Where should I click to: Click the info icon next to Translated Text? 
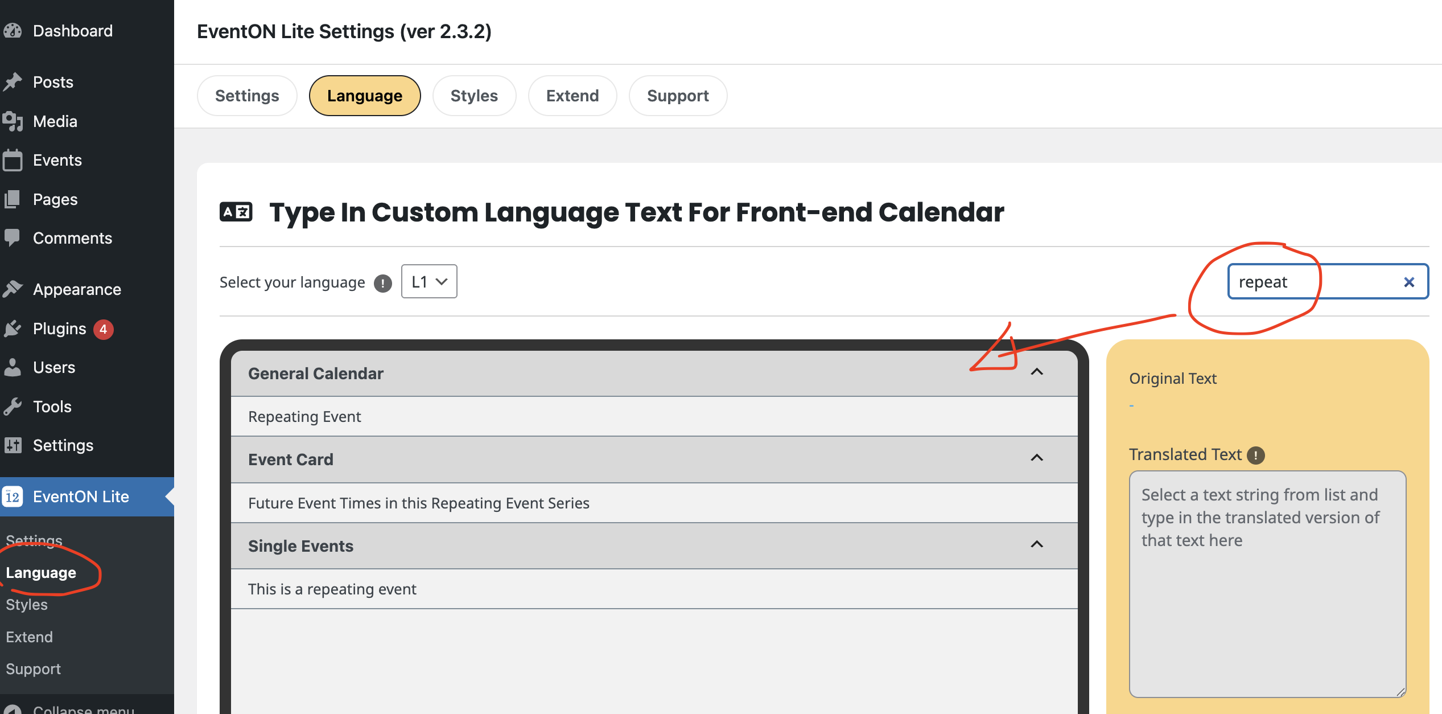point(1255,455)
